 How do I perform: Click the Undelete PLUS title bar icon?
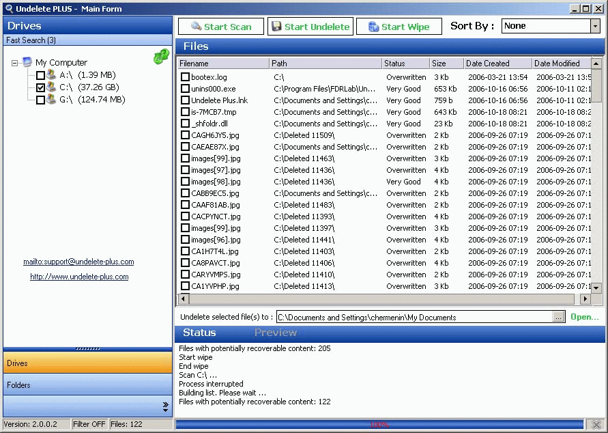9,8
